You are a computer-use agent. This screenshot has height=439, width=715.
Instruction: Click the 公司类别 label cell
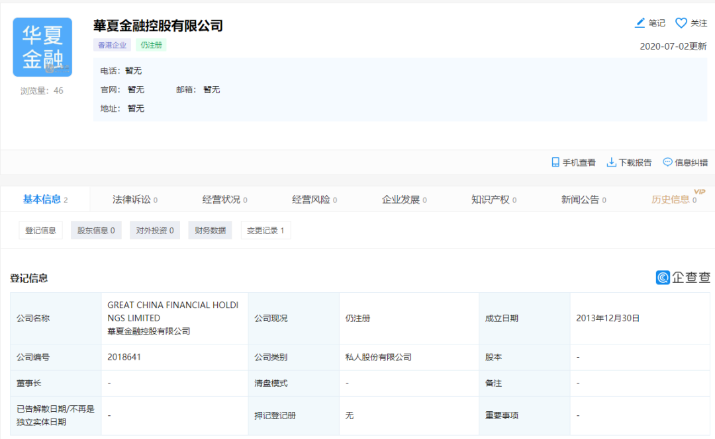pyautogui.click(x=294, y=357)
